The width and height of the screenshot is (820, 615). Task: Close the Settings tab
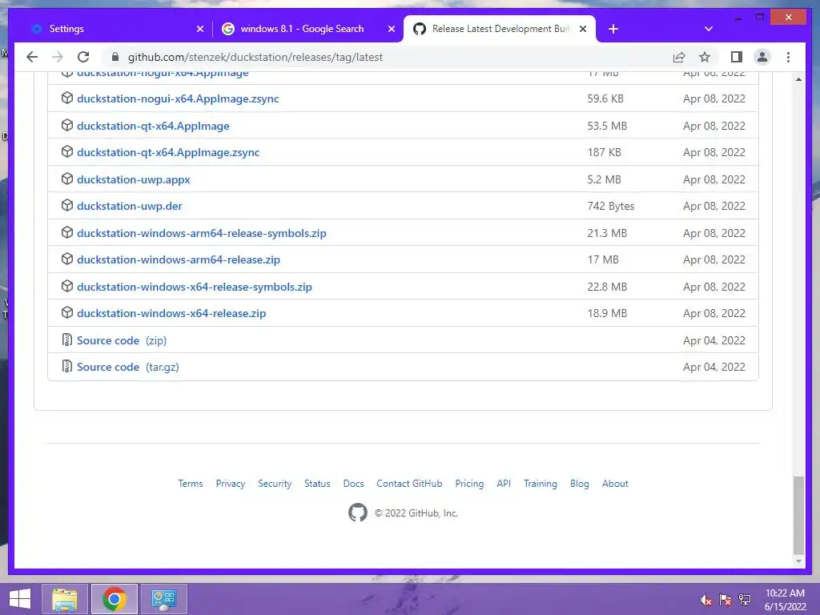[199, 29]
